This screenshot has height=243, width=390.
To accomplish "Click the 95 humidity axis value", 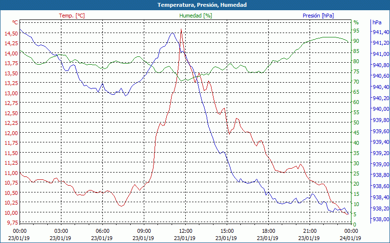I will click(356, 31).
